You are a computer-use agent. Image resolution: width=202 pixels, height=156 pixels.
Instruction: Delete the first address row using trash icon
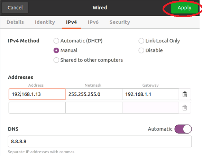[x=185, y=94]
